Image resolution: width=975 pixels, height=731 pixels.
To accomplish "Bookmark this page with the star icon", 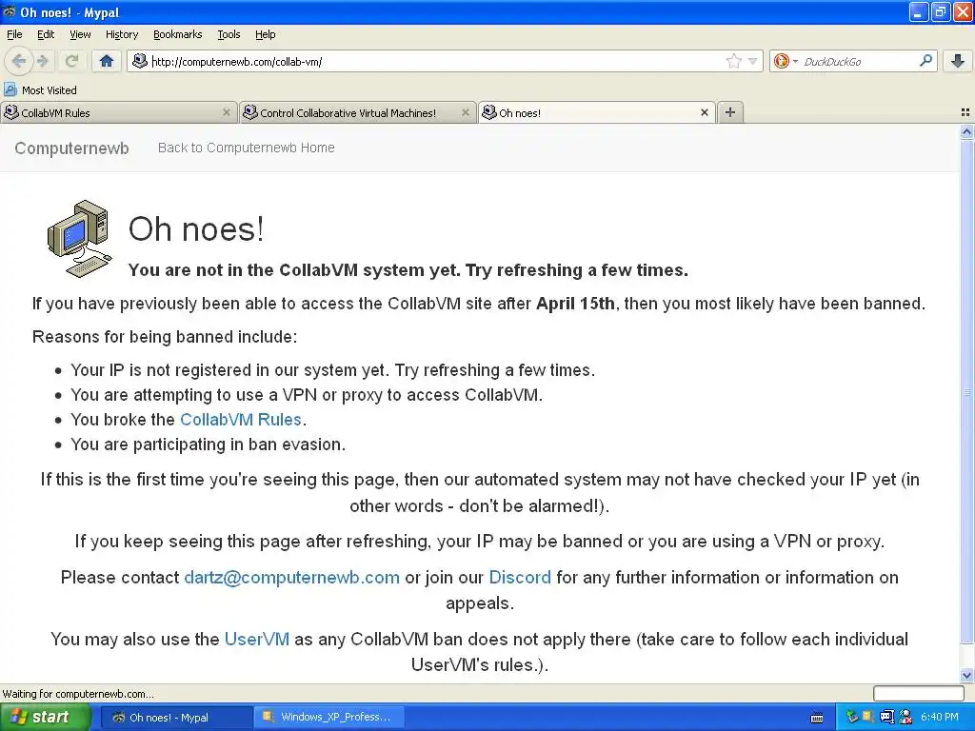I will pyautogui.click(x=734, y=61).
